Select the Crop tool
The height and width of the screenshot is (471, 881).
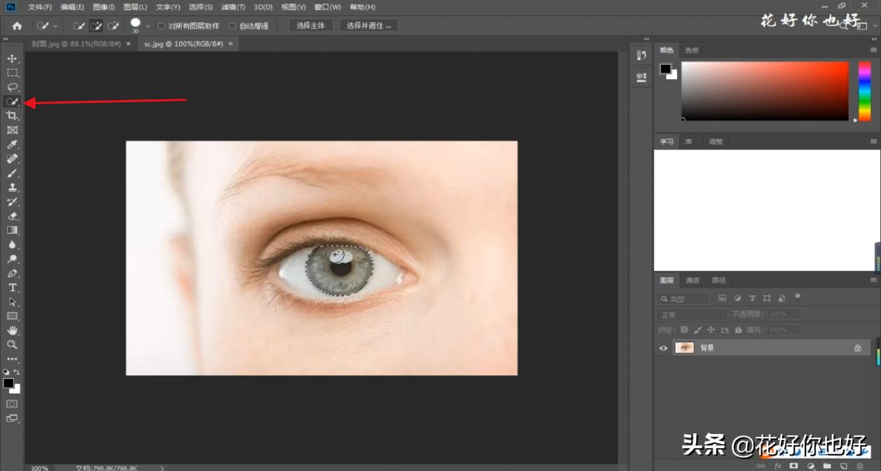coord(12,116)
